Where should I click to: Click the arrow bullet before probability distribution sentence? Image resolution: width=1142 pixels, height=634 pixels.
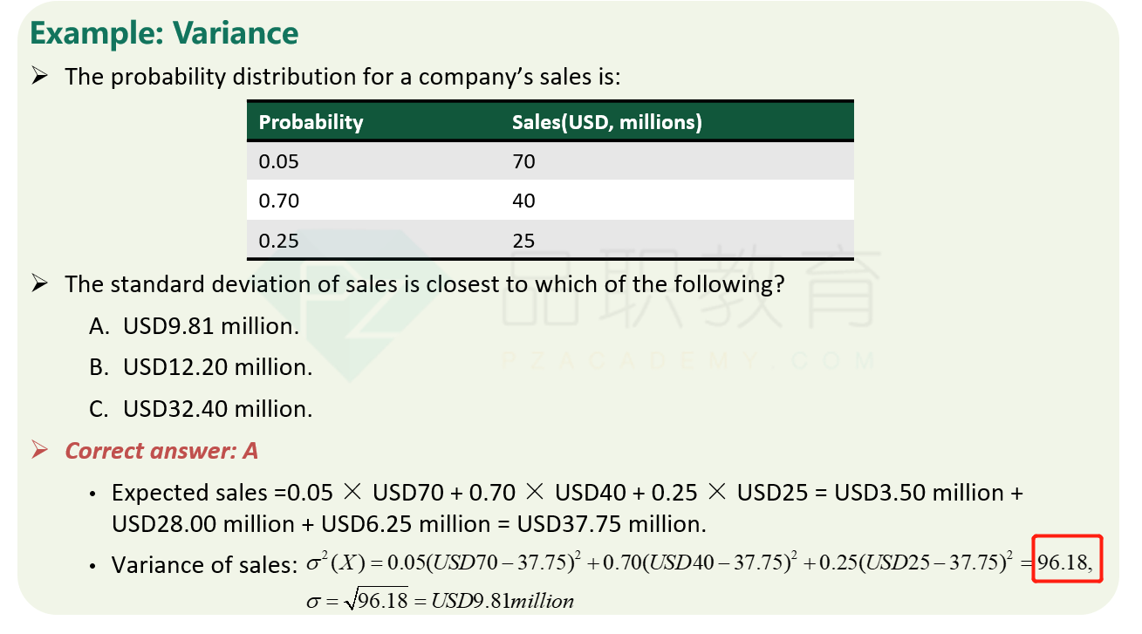(x=38, y=76)
